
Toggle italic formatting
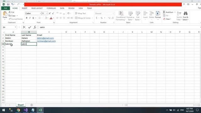point(30,18)
